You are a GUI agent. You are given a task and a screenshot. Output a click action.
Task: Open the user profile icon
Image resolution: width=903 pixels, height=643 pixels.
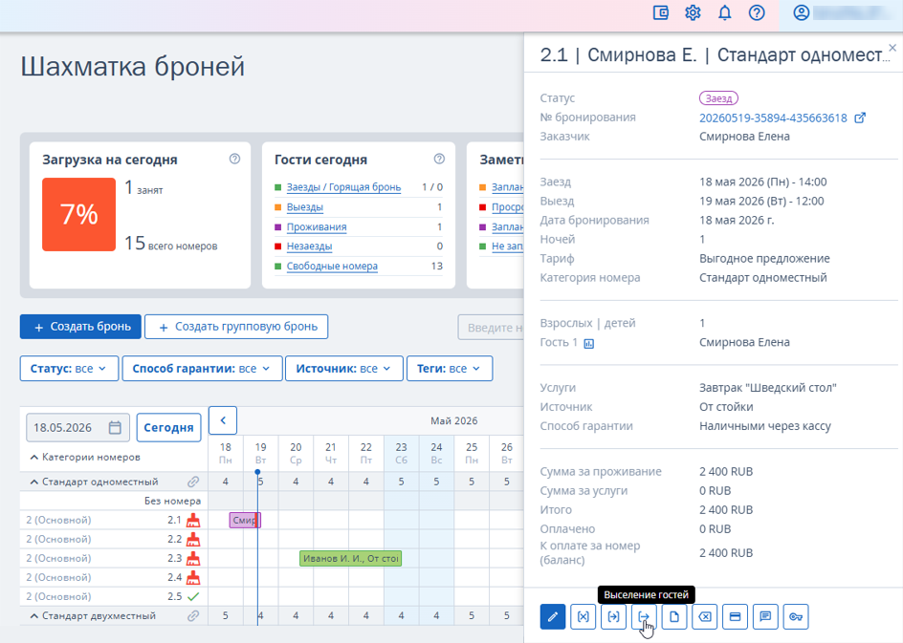[801, 12]
